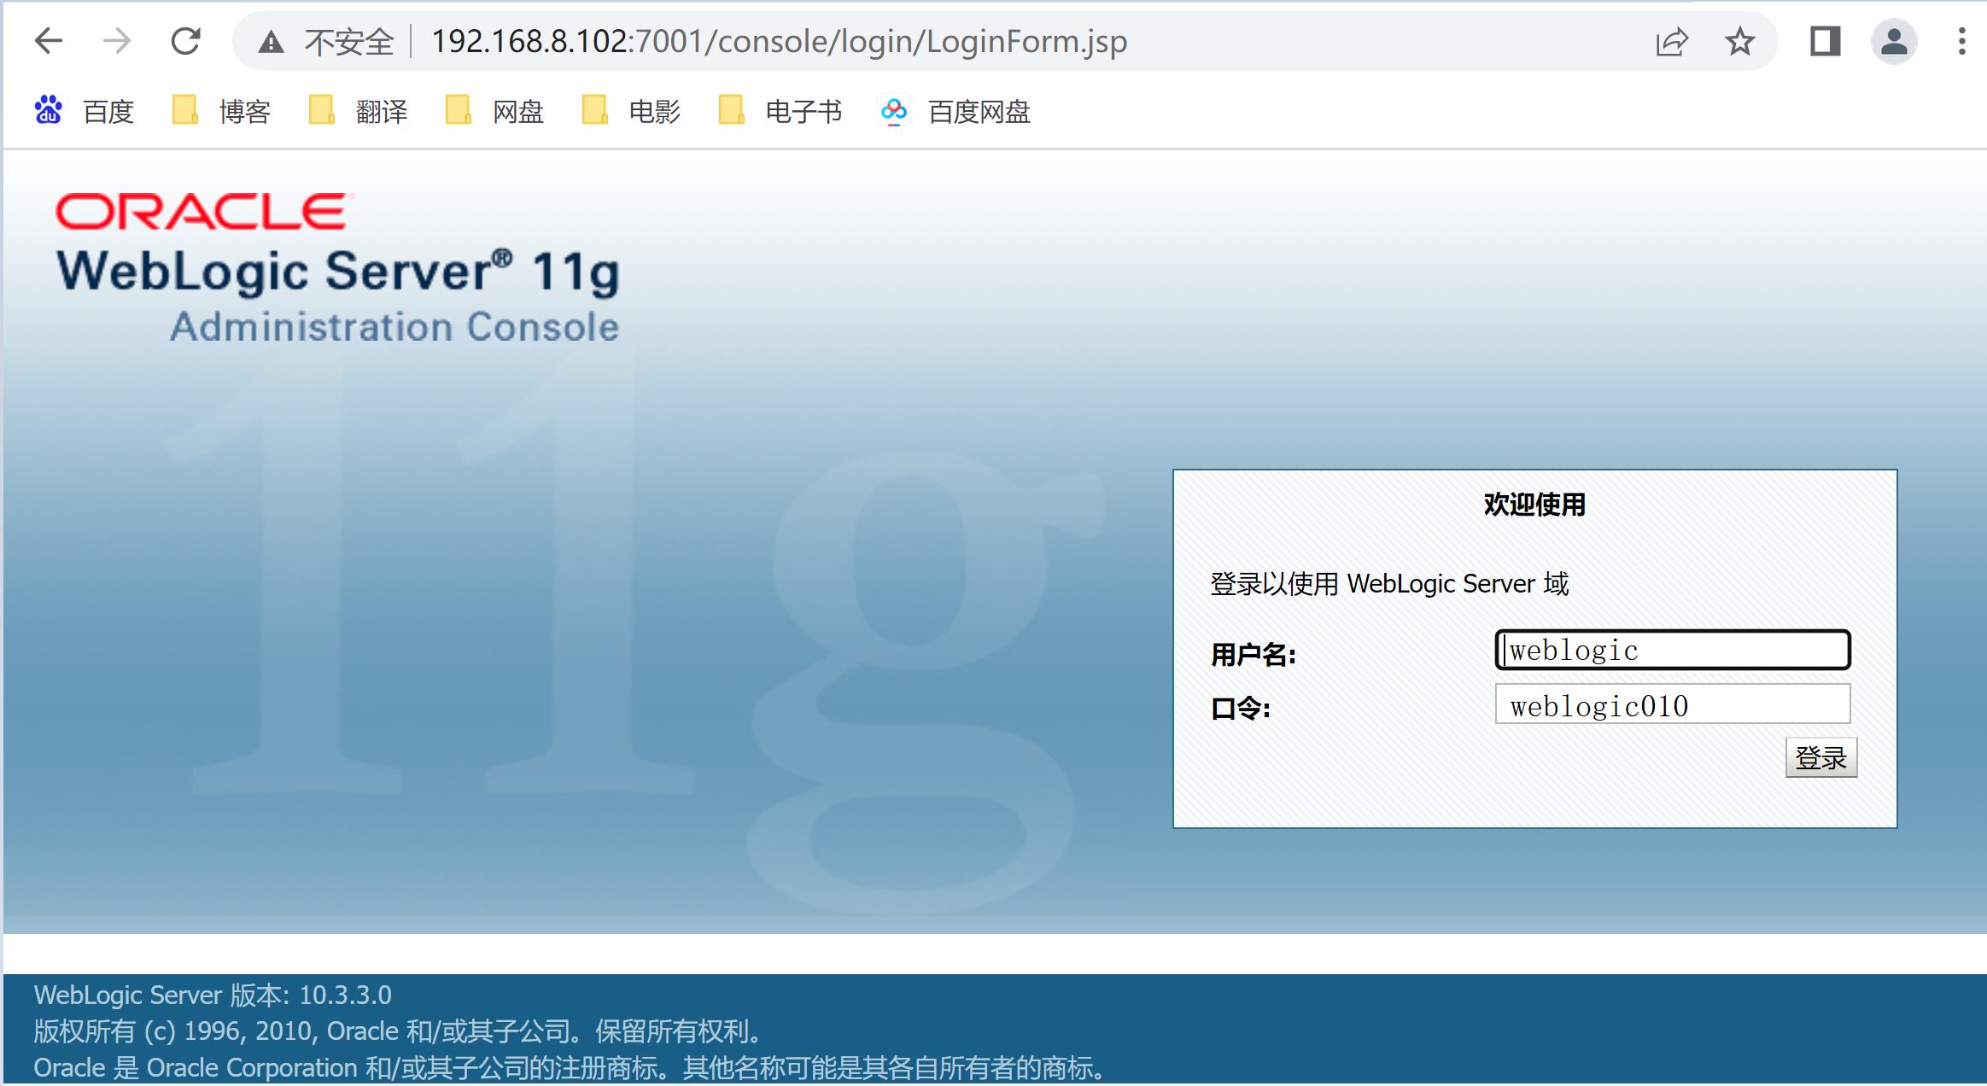
Task: Click the 口令: label
Action: 1241,708
